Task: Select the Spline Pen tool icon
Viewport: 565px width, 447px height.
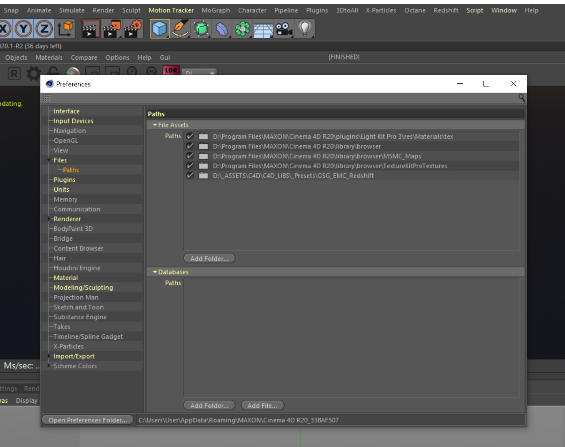Action: coord(180,29)
